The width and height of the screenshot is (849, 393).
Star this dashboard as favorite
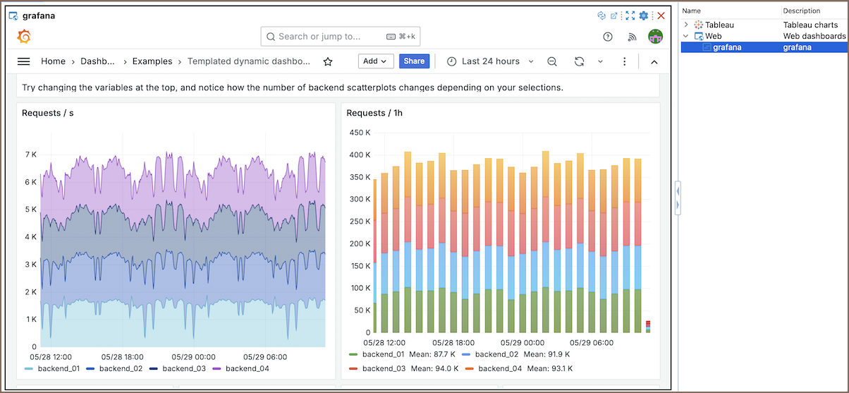(x=328, y=61)
